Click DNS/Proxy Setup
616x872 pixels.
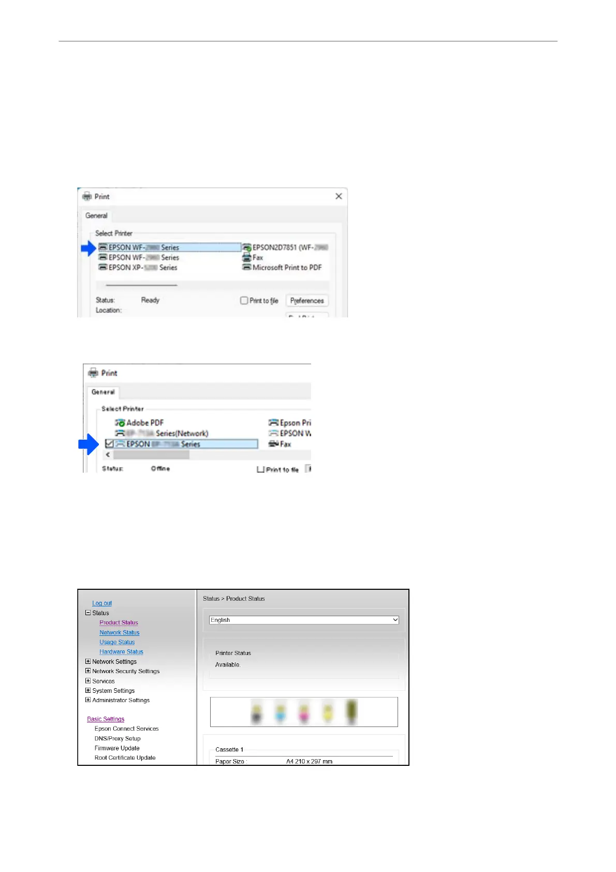click(x=118, y=738)
